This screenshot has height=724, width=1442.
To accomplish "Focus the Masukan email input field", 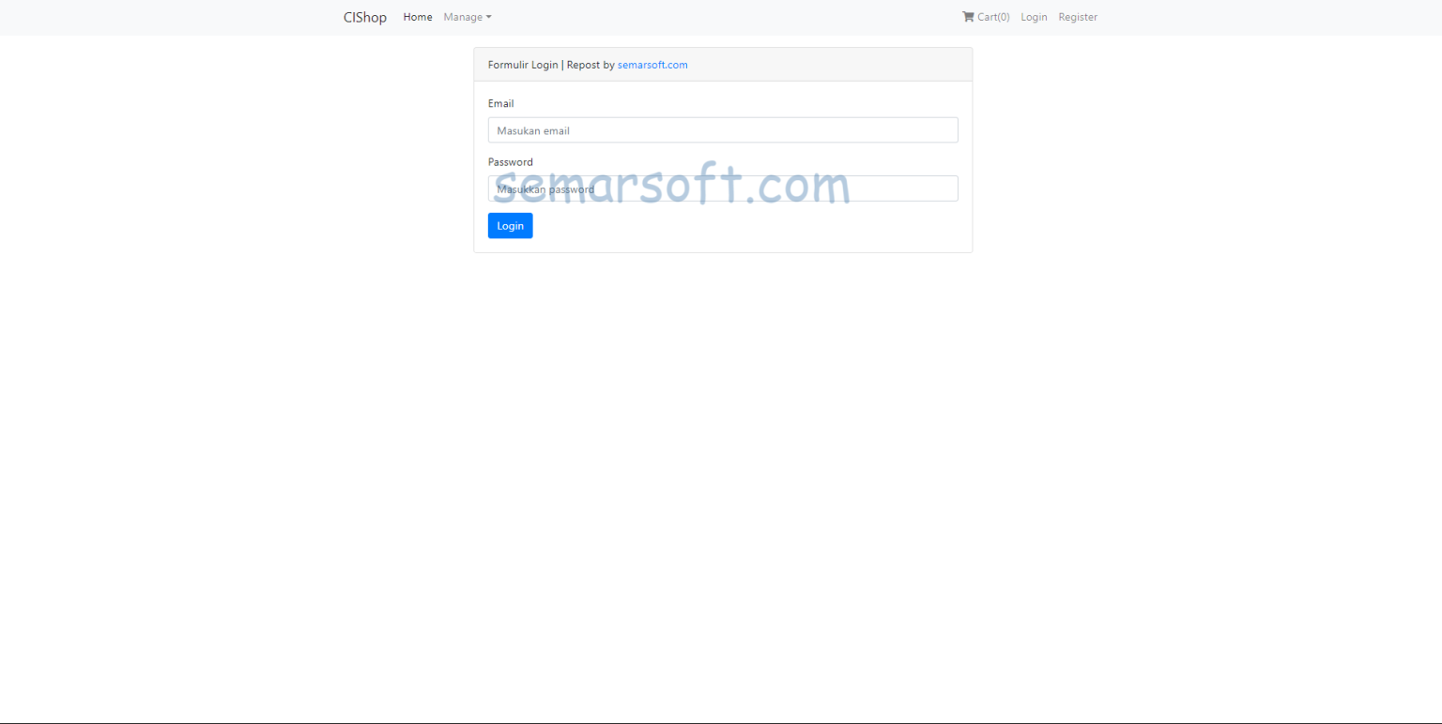I will [x=723, y=129].
